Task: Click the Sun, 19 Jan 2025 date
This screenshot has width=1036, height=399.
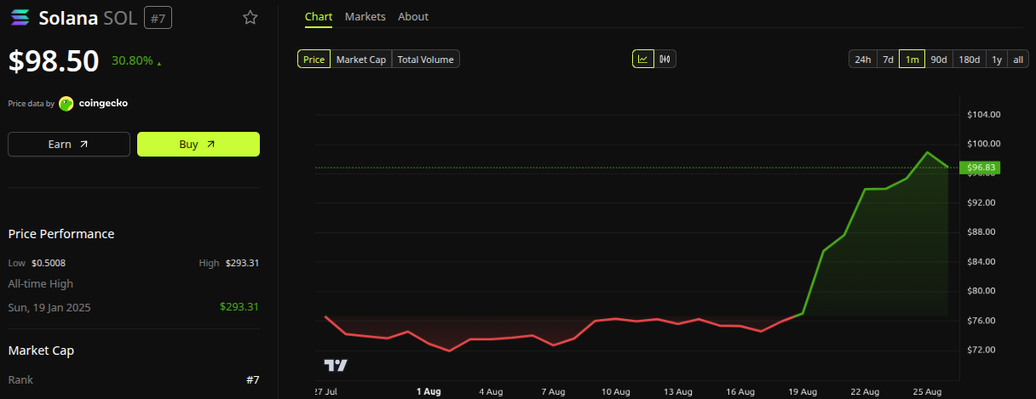Action: 49,307
